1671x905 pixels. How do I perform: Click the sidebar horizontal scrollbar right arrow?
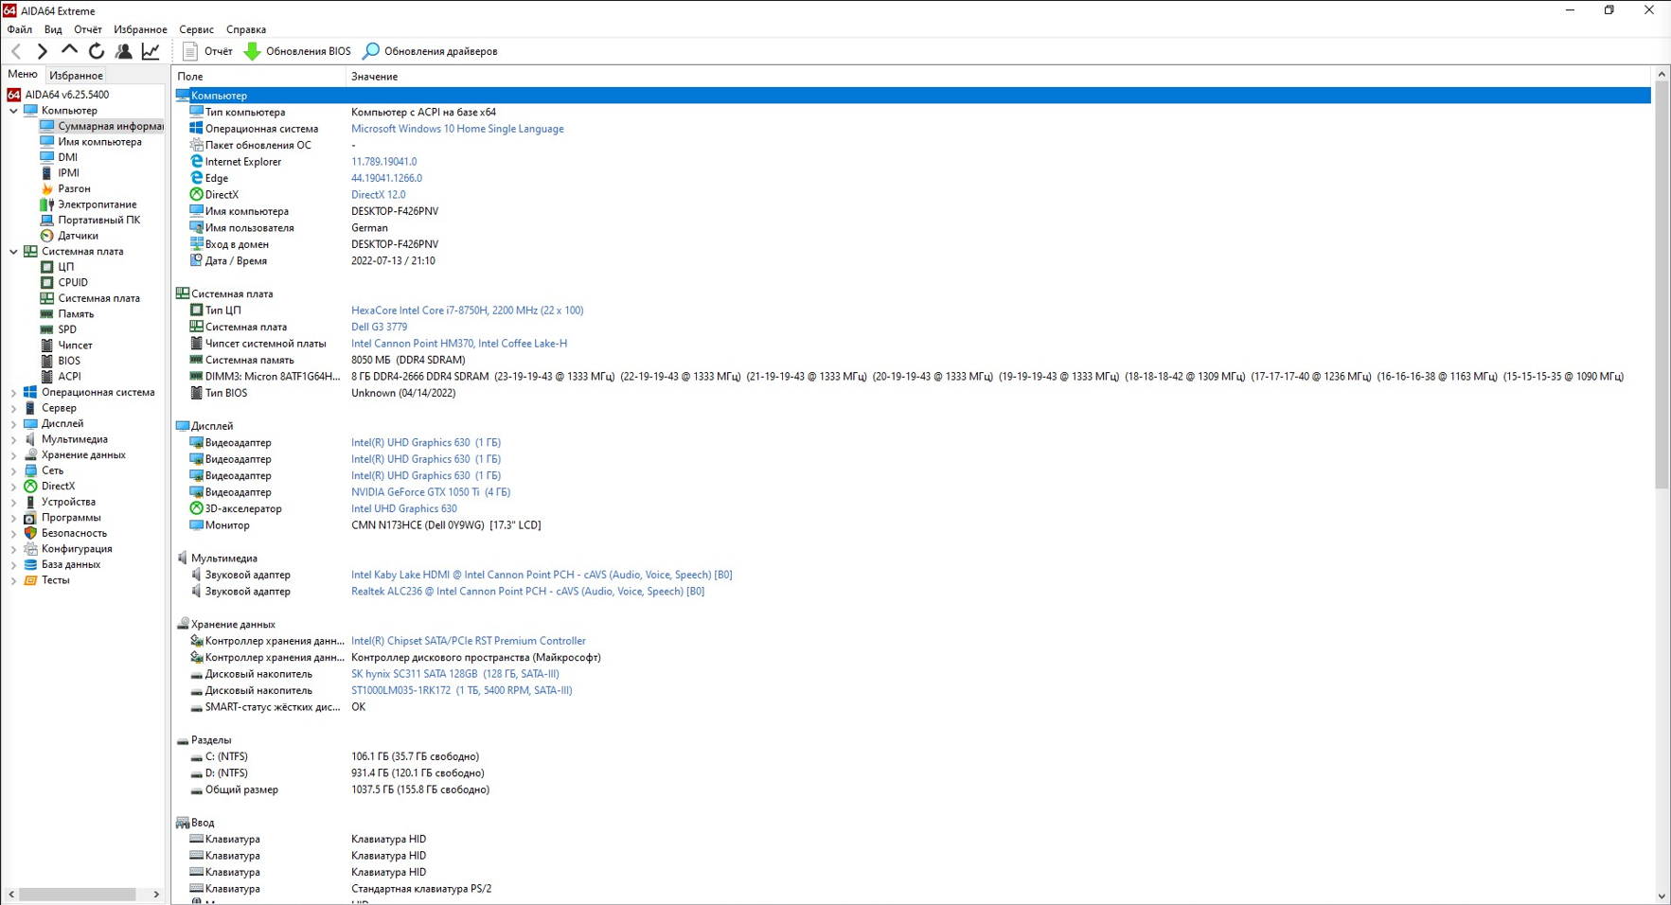156,894
